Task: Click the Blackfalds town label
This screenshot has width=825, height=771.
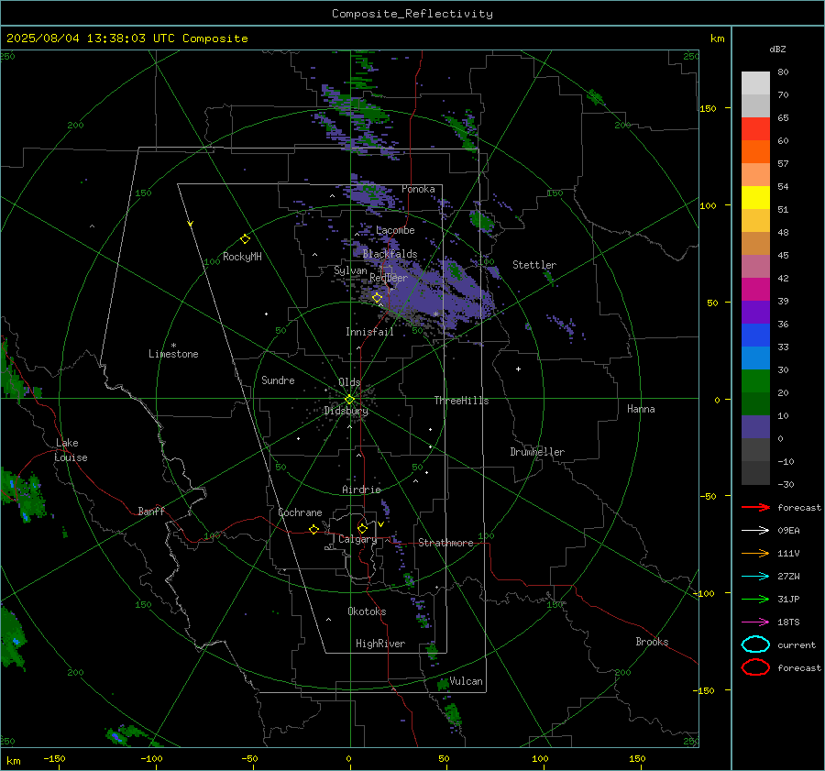Action: coord(390,254)
